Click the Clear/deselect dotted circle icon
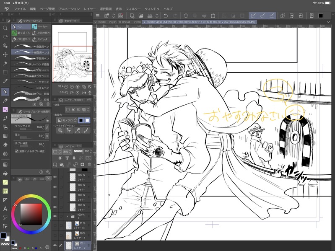Viewport: 335px width, 251px height. pyautogui.click(x=186, y=16)
